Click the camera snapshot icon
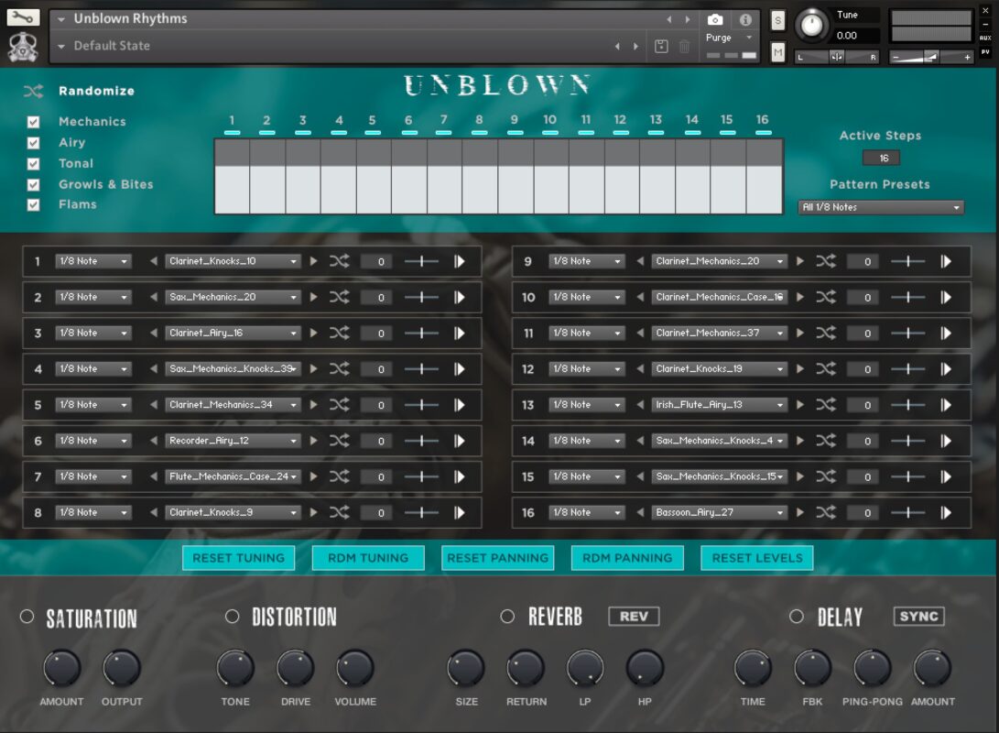 715,19
